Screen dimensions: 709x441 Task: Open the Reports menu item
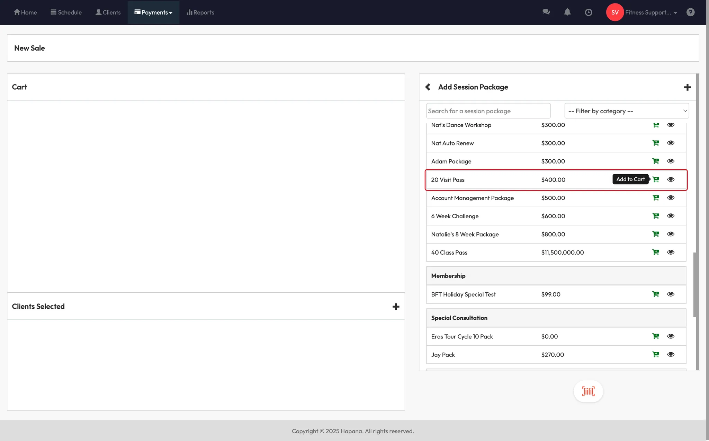pos(200,12)
